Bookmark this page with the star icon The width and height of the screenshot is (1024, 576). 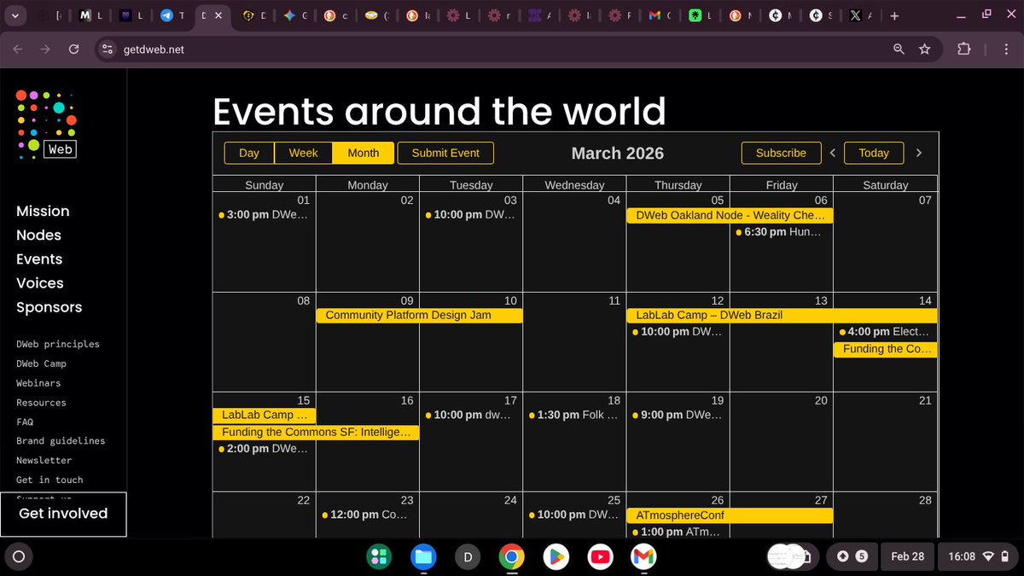pos(924,49)
